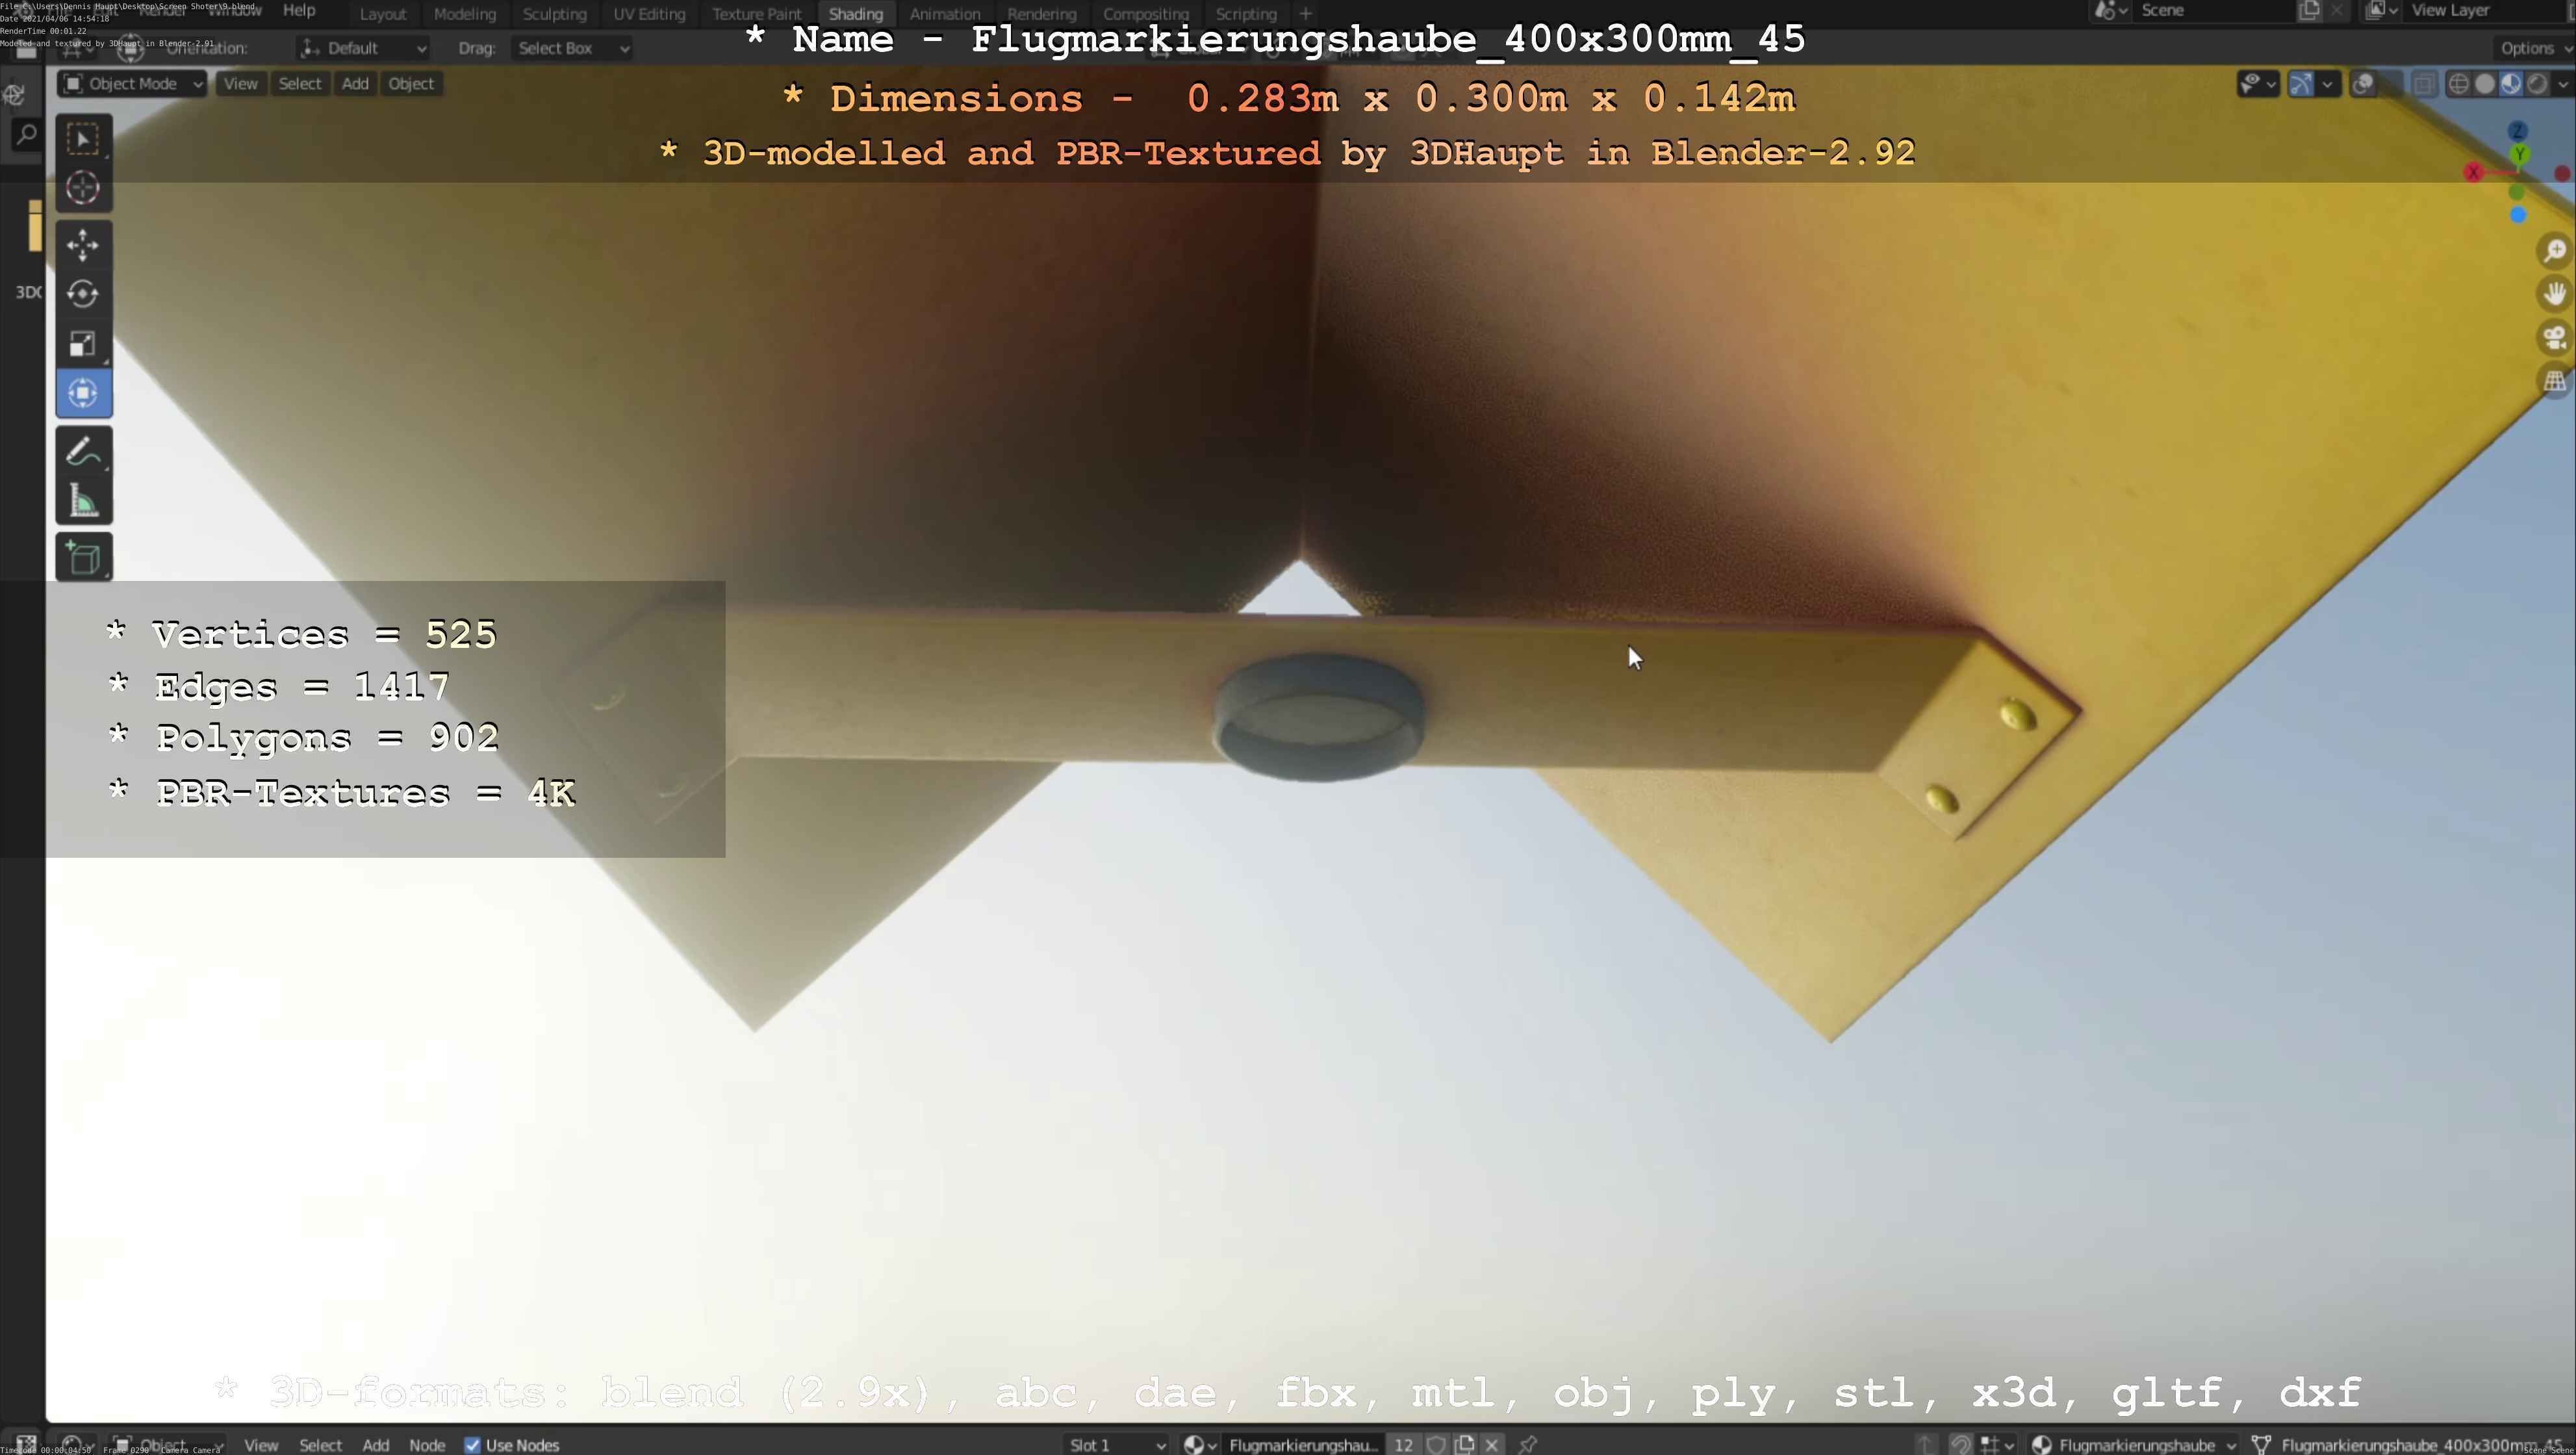Switch to the Layout workspace tab

point(383,14)
